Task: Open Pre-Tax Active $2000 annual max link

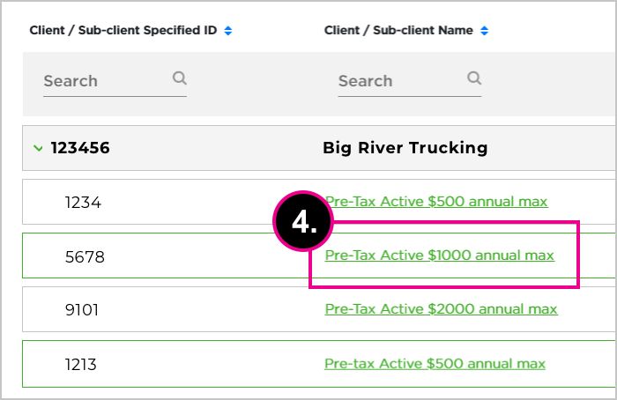Action: click(x=441, y=309)
